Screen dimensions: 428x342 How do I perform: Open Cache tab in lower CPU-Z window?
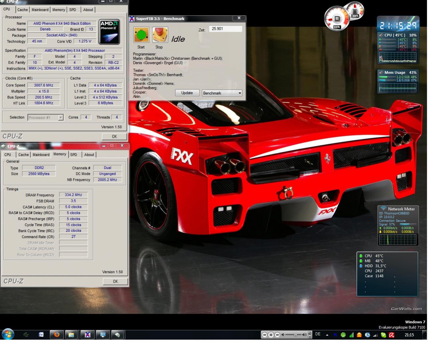pyautogui.click(x=23, y=154)
